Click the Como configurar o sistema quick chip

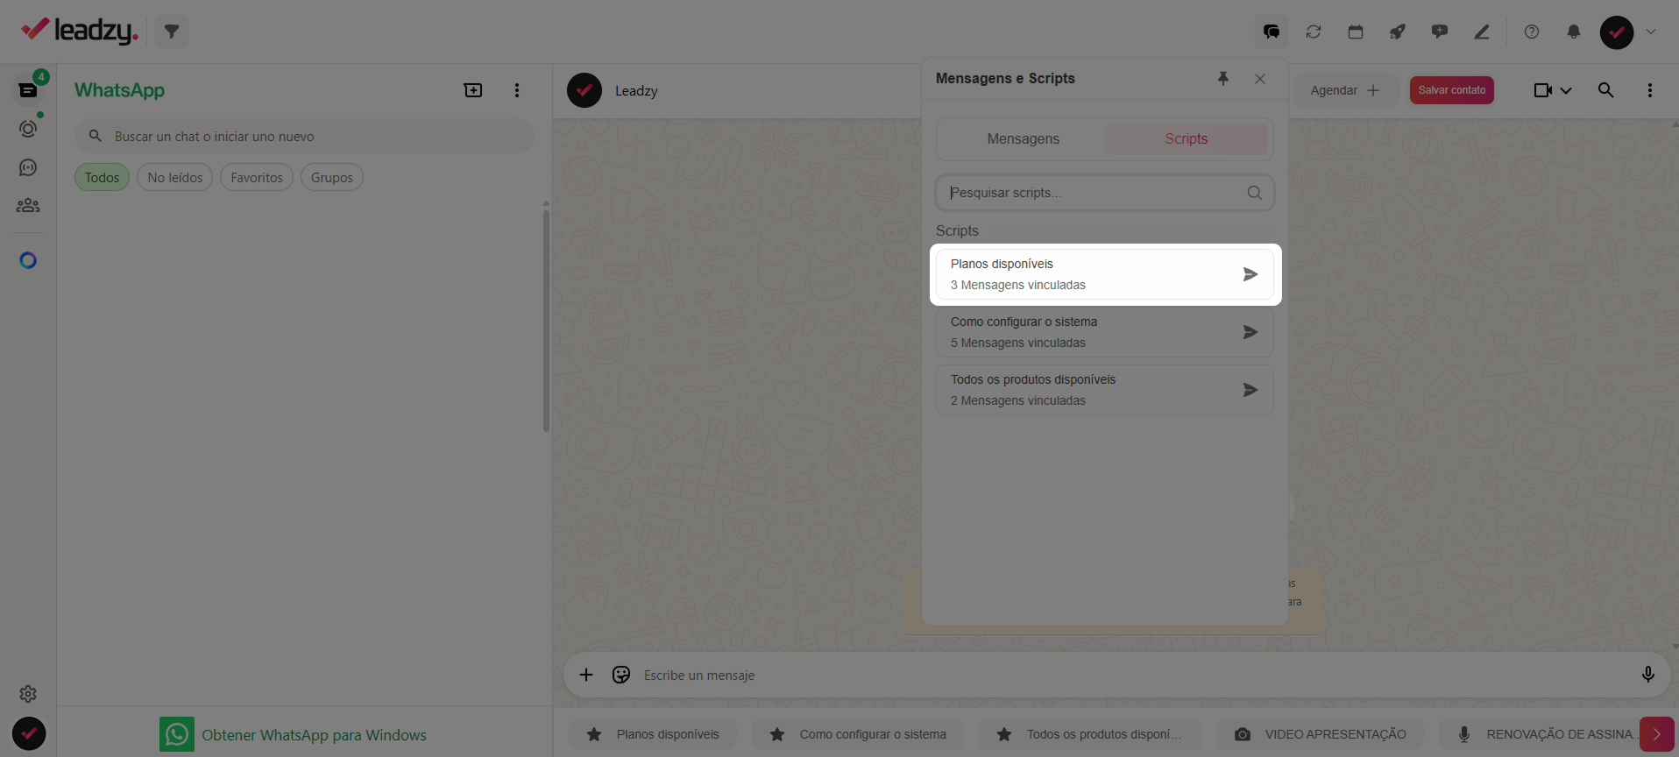coord(858,734)
